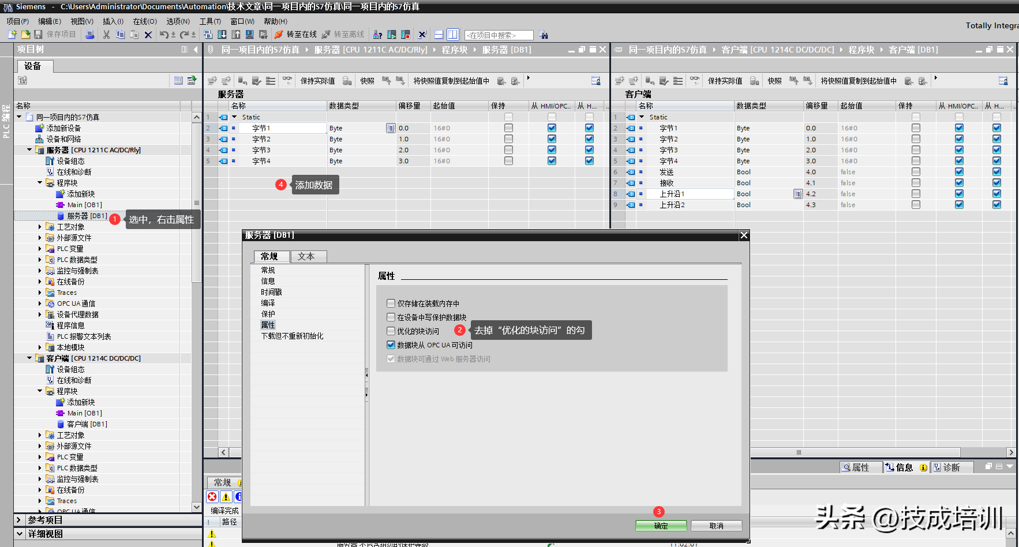The image size is (1019, 547).
Task: Open the 帮助(H) menu
Action: [275, 21]
